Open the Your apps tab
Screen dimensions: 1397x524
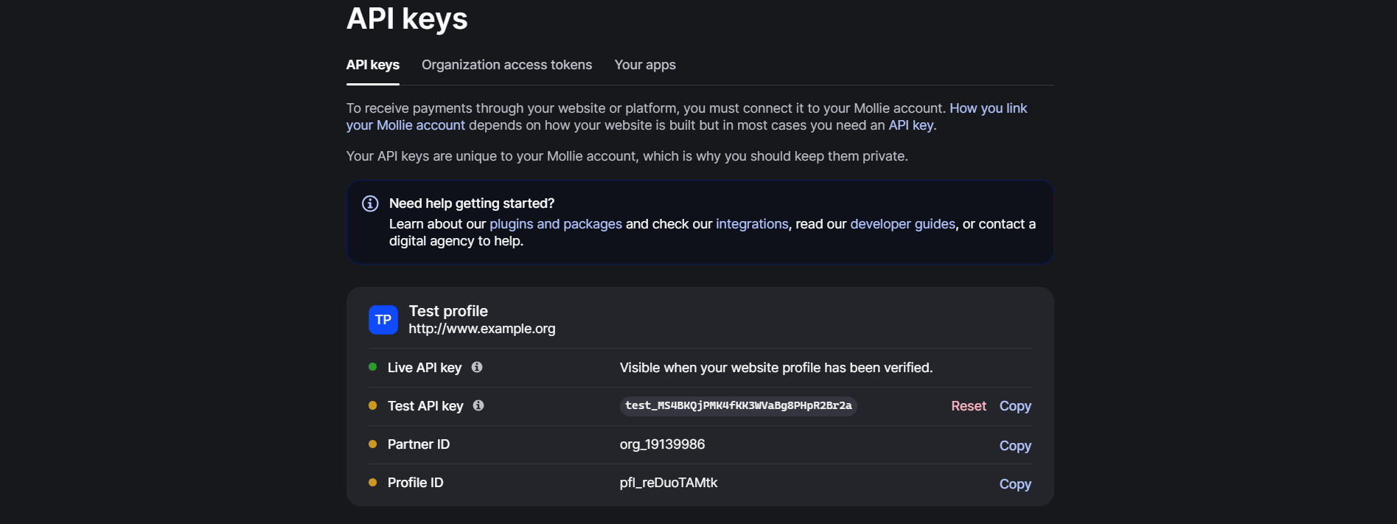click(644, 65)
